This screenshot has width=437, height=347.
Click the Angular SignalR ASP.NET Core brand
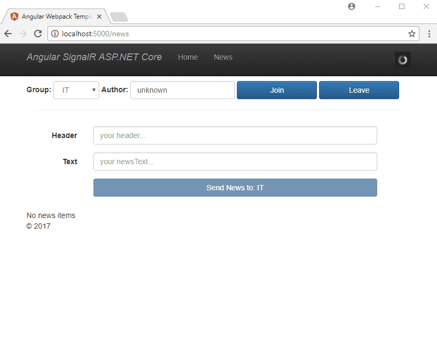click(x=94, y=57)
